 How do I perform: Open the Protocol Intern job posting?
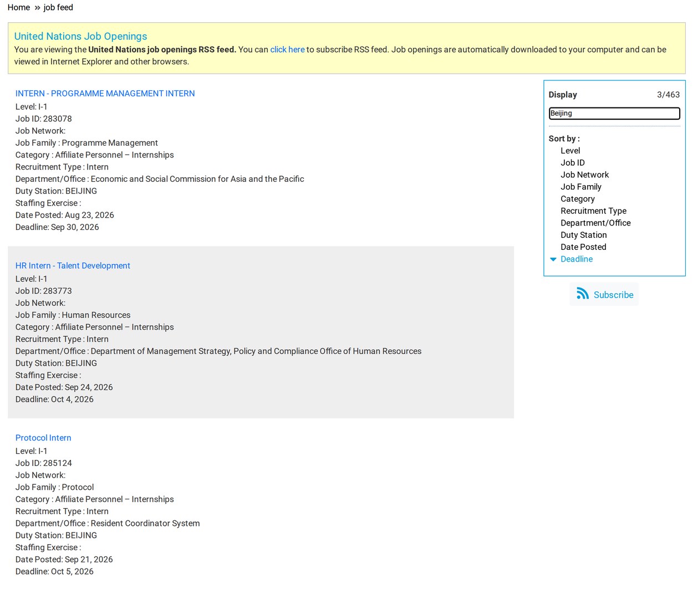43,438
